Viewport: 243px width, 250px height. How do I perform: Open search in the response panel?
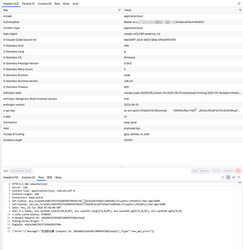(x=239, y=177)
